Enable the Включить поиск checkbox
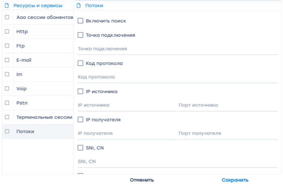The image size is (283, 188). pos(80,21)
